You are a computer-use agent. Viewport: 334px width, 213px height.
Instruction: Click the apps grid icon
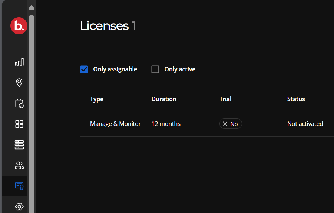point(19,124)
